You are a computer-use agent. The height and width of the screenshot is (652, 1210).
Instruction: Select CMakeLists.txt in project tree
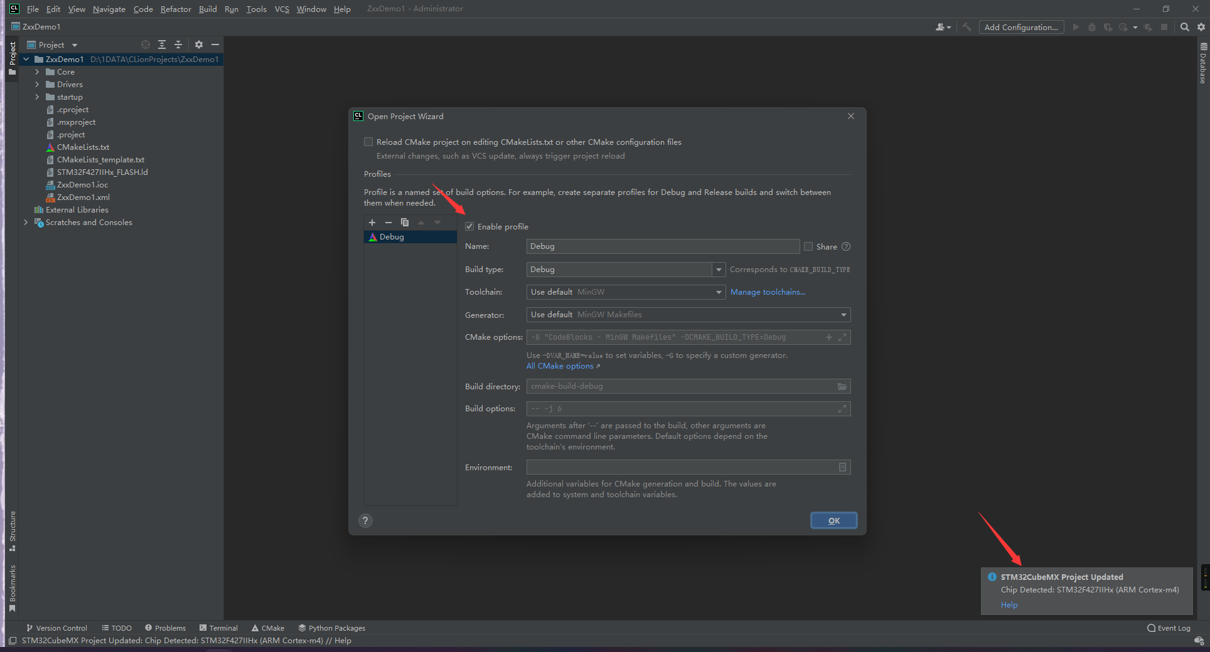(83, 147)
